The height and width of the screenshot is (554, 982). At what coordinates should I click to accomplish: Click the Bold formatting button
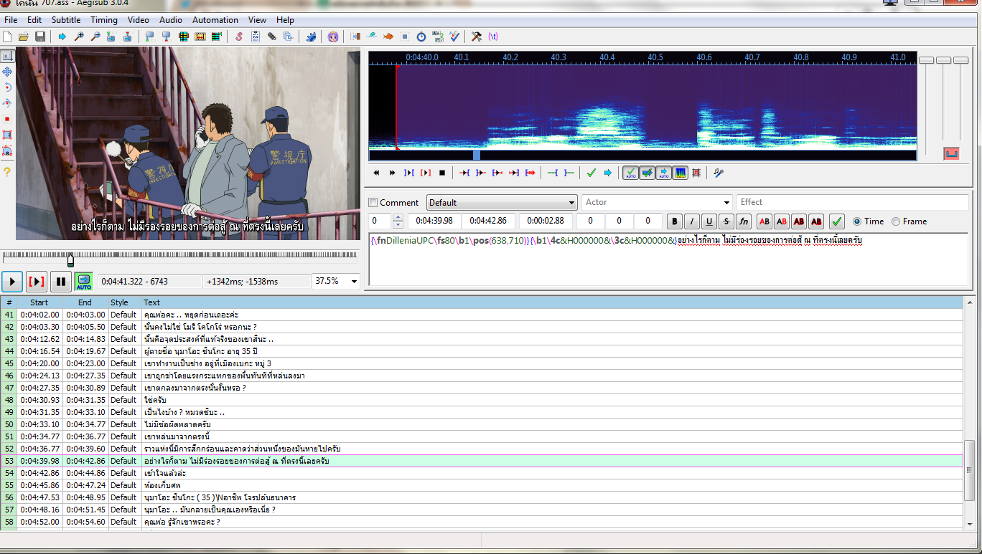675,221
